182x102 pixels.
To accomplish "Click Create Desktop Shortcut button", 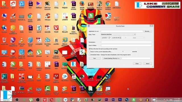I will (111, 58).
